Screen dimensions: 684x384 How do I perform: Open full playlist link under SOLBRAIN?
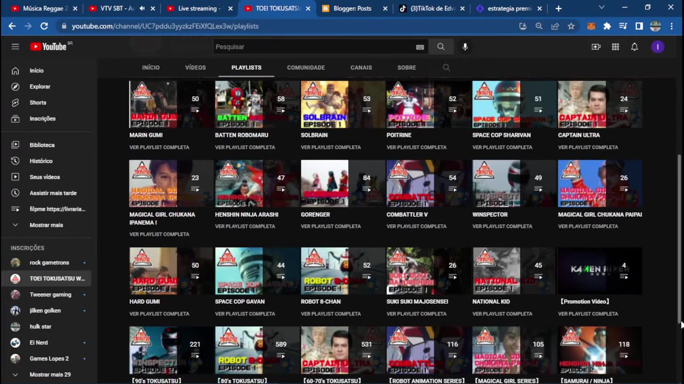pyautogui.click(x=331, y=147)
